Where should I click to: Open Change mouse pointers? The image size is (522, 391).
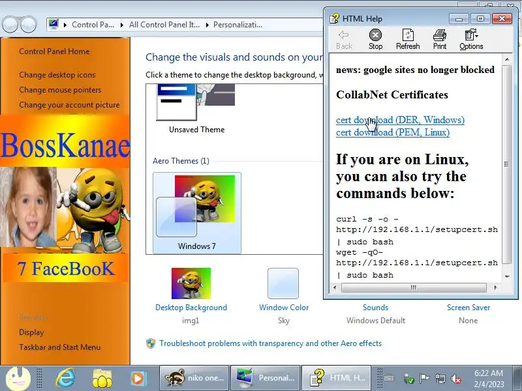(60, 90)
